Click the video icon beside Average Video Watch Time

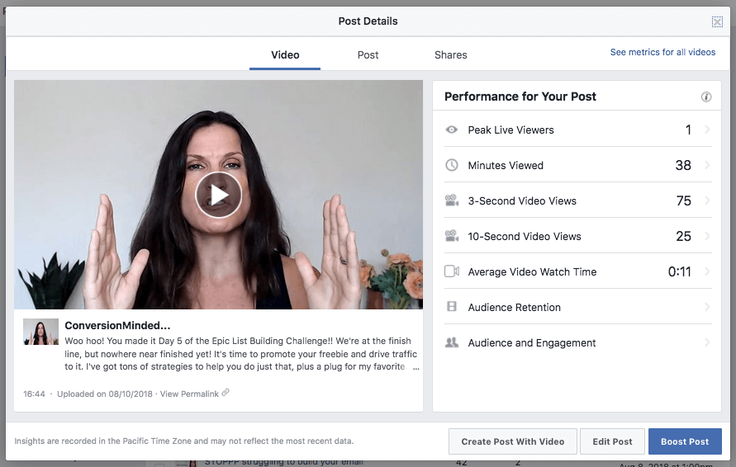pyautogui.click(x=452, y=271)
